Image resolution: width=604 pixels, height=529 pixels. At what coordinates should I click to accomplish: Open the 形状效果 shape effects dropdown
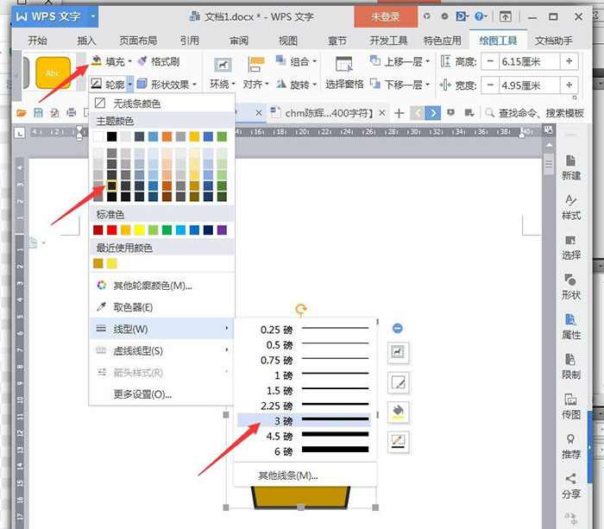pos(170,85)
